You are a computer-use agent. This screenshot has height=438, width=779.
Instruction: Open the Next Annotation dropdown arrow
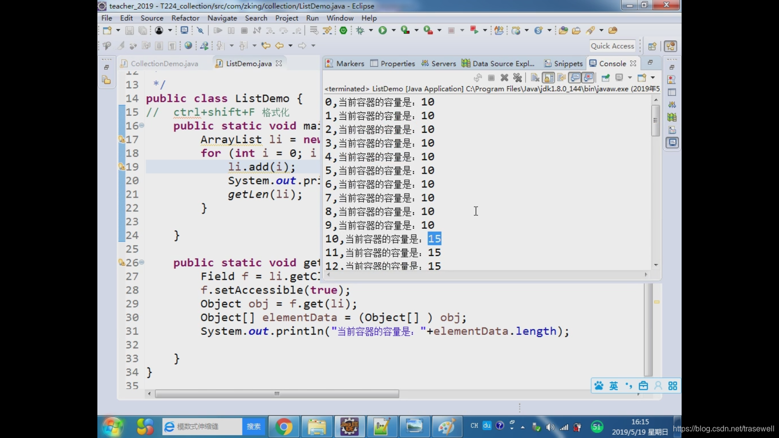[231, 46]
